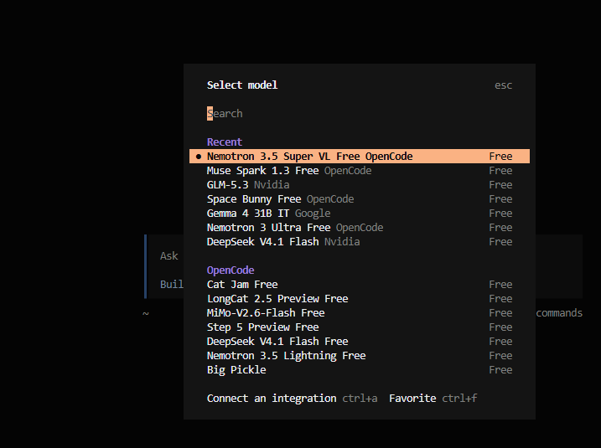Viewport: 601px width, 448px height.
Task: Choose Nemotron 3.5 Lightning Free
Action: pyautogui.click(x=359, y=356)
